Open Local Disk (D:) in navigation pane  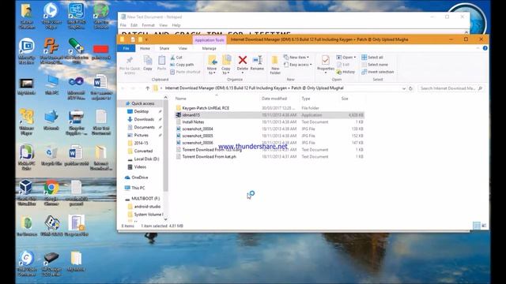point(146,159)
